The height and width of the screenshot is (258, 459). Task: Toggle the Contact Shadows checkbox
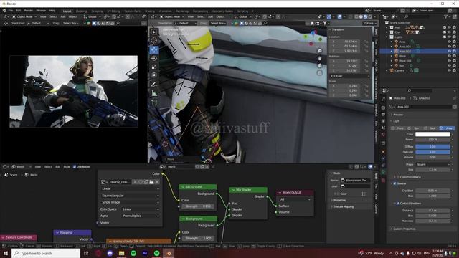pyautogui.click(x=398, y=204)
